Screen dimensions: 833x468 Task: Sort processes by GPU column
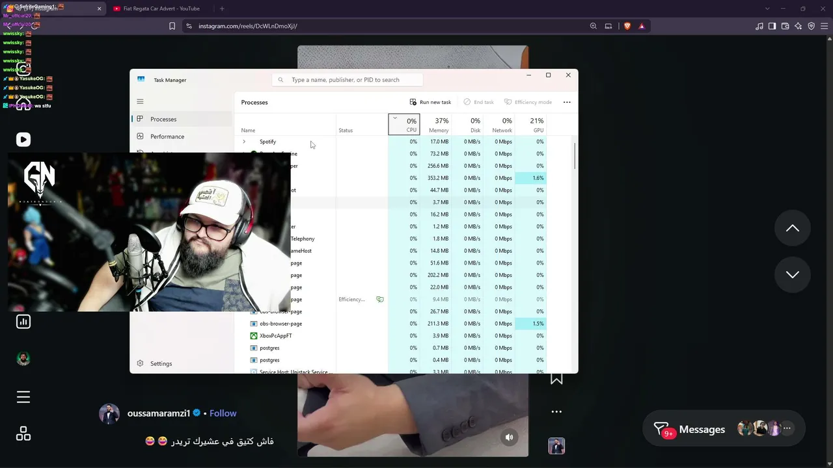coord(531,124)
